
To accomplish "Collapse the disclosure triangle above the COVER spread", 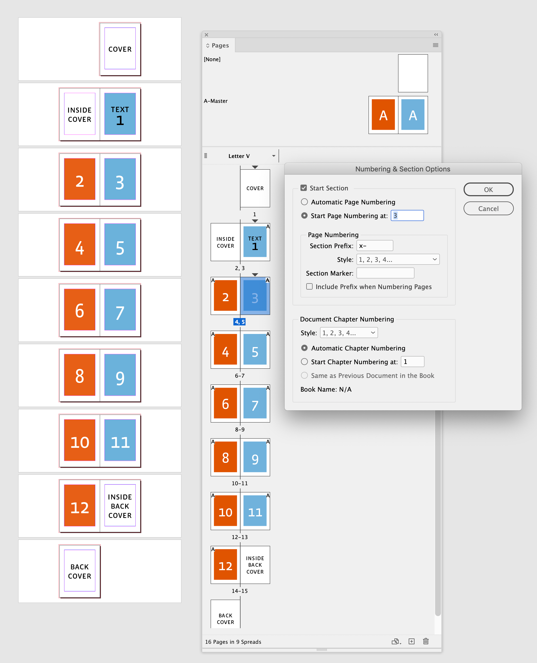I will pyautogui.click(x=255, y=167).
